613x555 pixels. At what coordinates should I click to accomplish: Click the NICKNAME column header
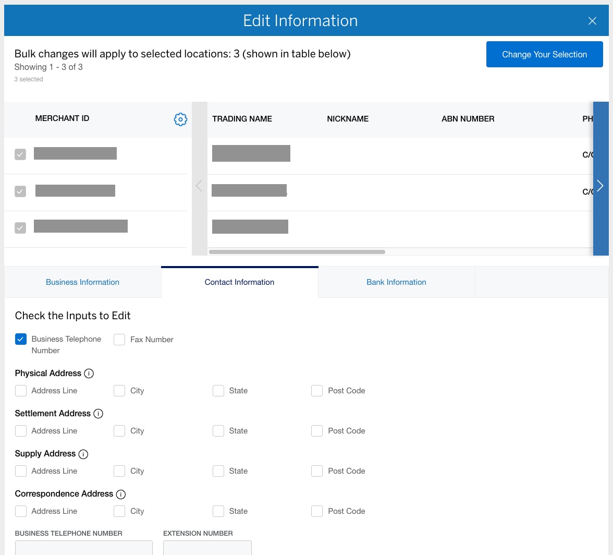point(348,119)
